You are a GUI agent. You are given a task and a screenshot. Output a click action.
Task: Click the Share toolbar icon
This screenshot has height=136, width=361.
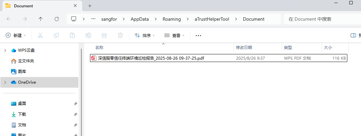tap(104, 35)
